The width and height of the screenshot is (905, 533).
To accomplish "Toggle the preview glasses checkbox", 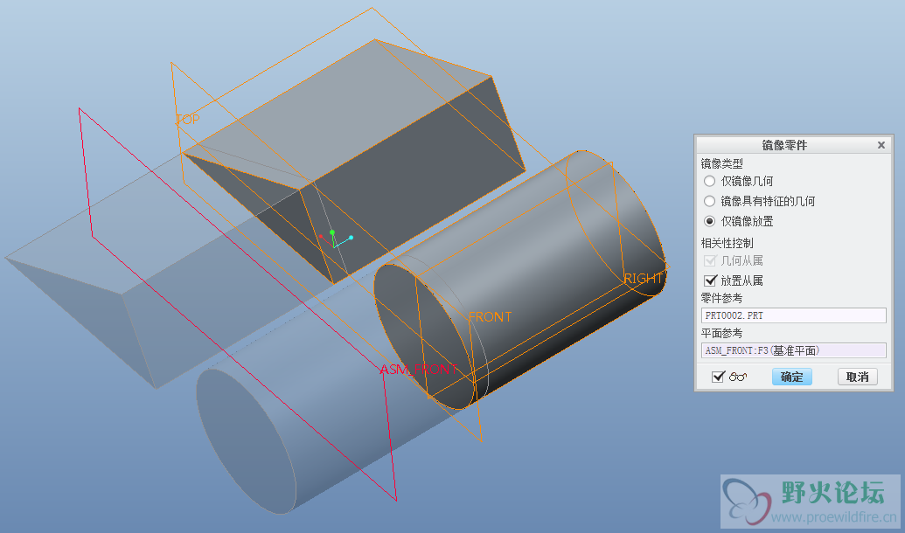I will [718, 377].
